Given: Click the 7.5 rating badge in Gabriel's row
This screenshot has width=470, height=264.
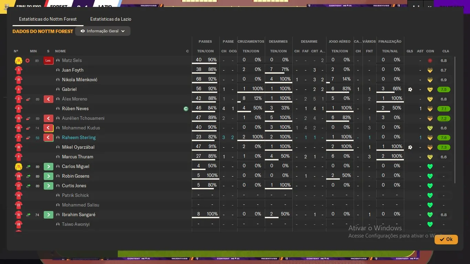Looking at the screenshot, I should (443, 89).
